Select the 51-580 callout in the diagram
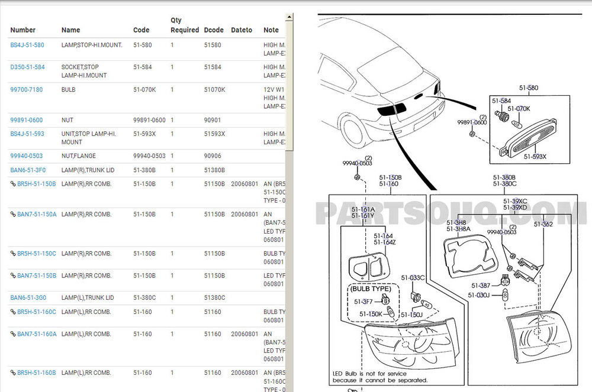 529,88
